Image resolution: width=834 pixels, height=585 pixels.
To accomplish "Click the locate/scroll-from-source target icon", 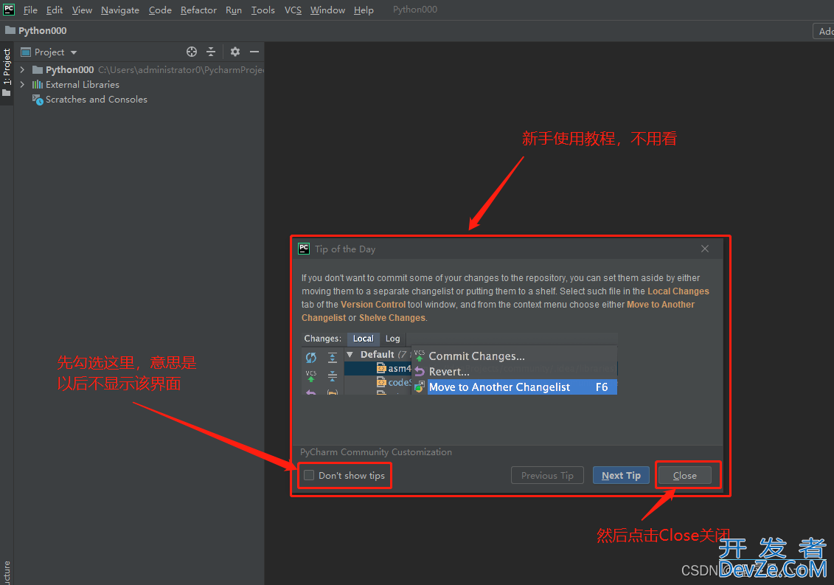I will tap(192, 52).
